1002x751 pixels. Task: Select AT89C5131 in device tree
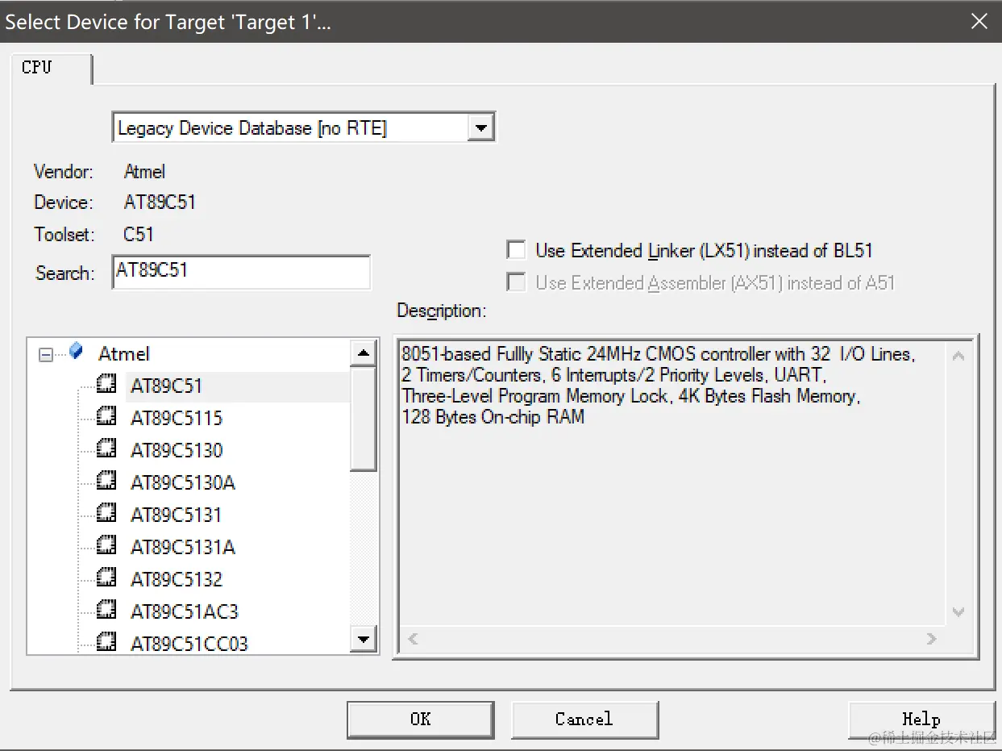point(176,515)
